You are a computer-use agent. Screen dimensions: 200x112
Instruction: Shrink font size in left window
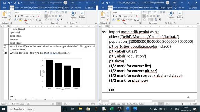40,20
